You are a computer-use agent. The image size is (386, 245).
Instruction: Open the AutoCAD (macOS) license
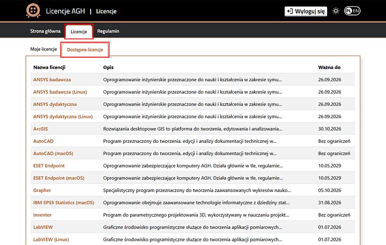53,154
